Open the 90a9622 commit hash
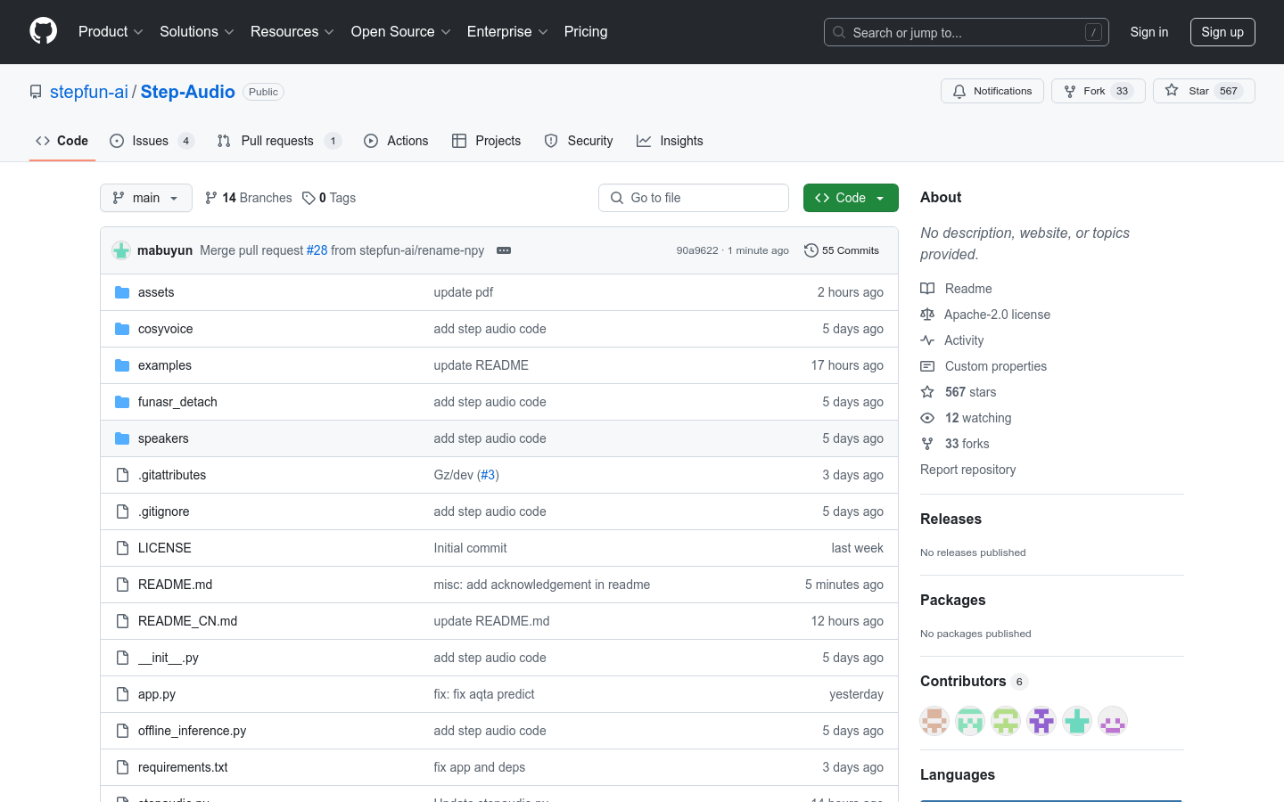This screenshot has width=1284, height=802. [697, 250]
